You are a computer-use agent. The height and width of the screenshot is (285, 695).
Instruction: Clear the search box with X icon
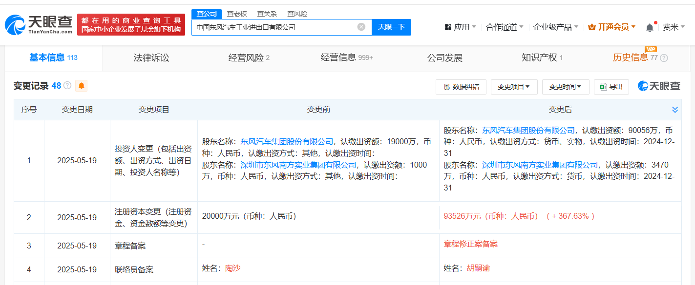tap(361, 27)
